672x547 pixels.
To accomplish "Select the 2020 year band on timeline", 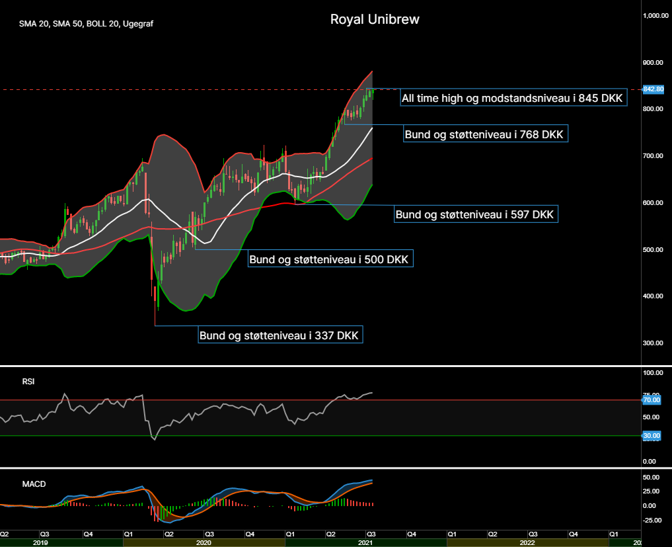I will pyautogui.click(x=204, y=543).
